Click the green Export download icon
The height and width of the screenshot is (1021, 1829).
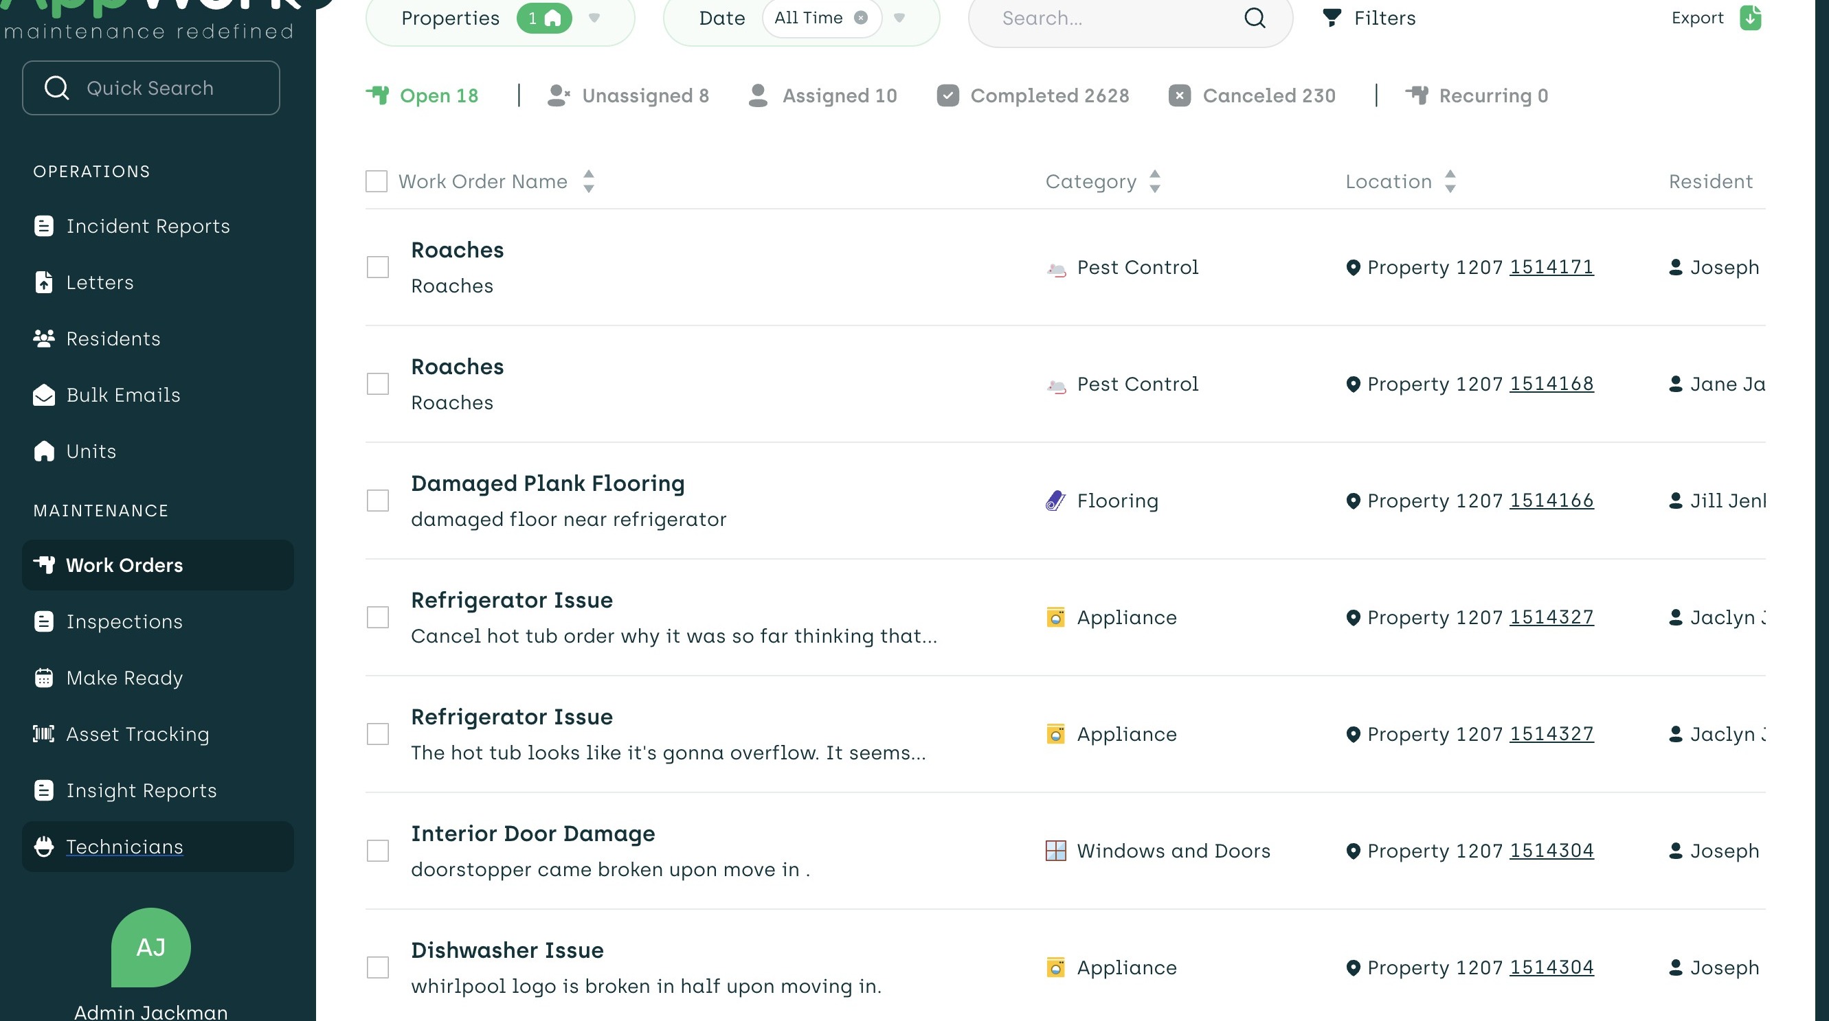point(1750,18)
